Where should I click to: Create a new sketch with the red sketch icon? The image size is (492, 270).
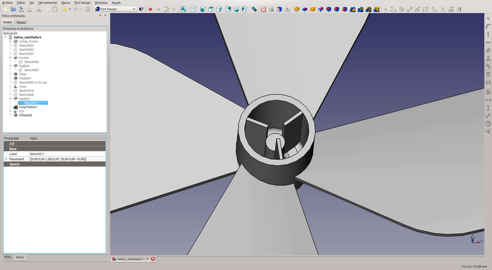click(x=263, y=9)
